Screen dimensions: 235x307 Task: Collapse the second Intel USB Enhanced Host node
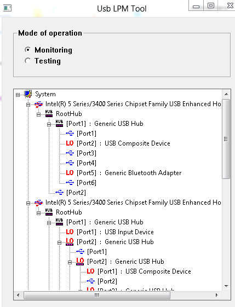click(28, 203)
